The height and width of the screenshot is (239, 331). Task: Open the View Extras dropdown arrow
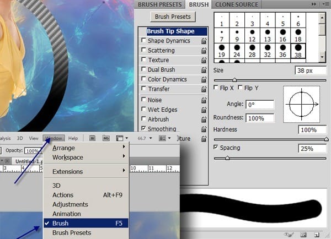pyautogui.click(x=127, y=138)
